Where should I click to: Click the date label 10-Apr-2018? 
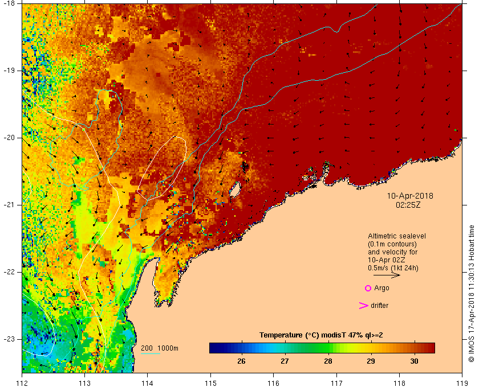[410, 196]
